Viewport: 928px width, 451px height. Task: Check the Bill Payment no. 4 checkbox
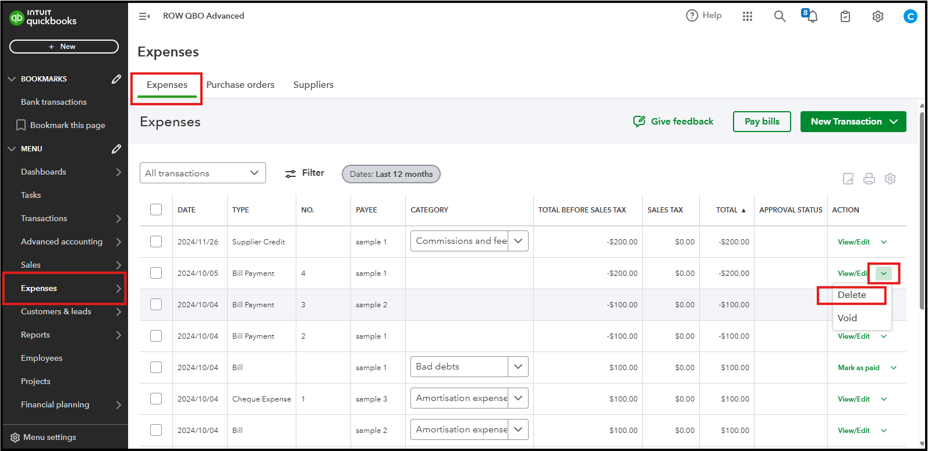pos(156,273)
